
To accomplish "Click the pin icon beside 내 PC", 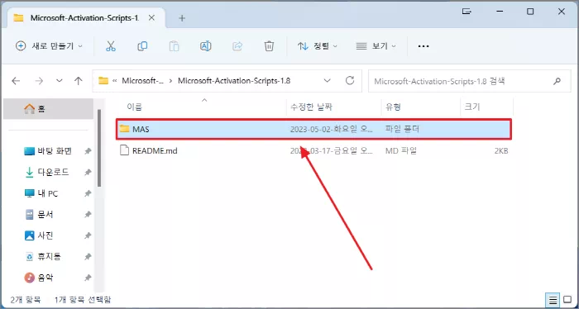I will click(x=88, y=193).
